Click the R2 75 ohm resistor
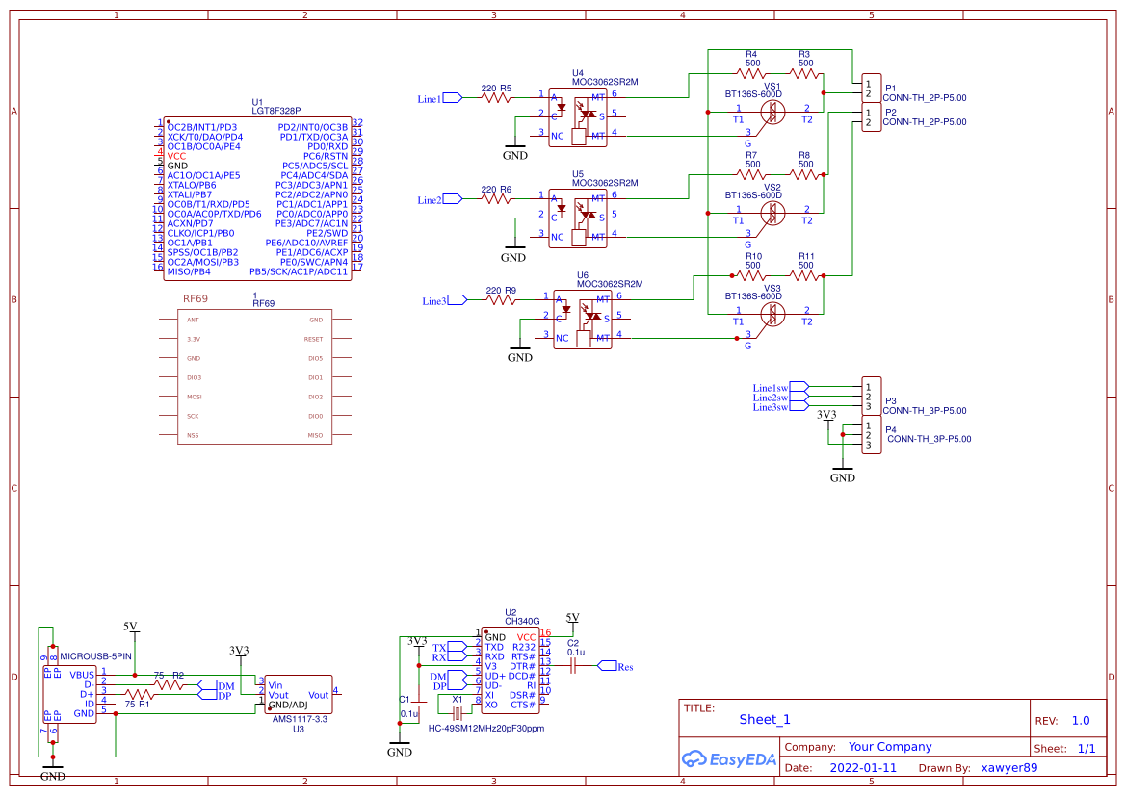This screenshot has height=796, width=1126. click(x=170, y=684)
